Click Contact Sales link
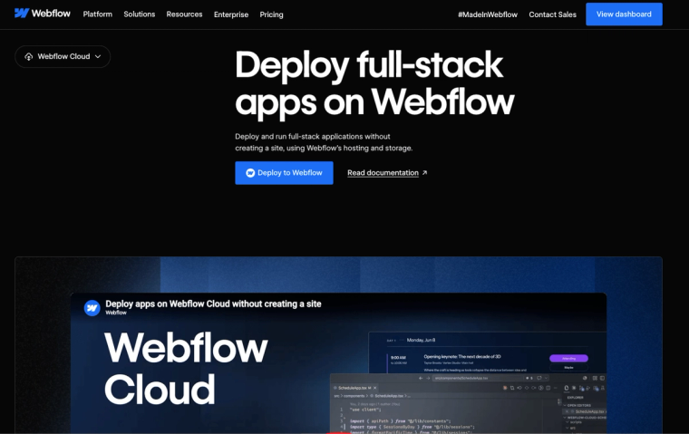The image size is (689, 434). point(552,14)
